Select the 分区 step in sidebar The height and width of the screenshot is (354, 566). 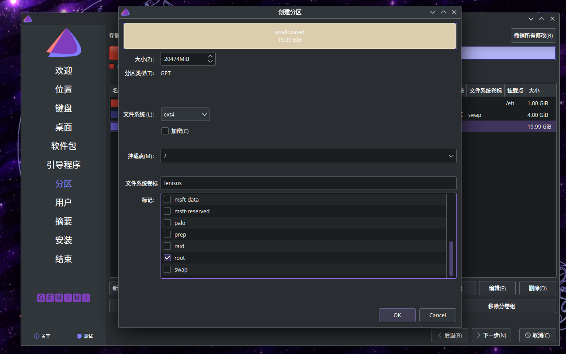point(64,184)
